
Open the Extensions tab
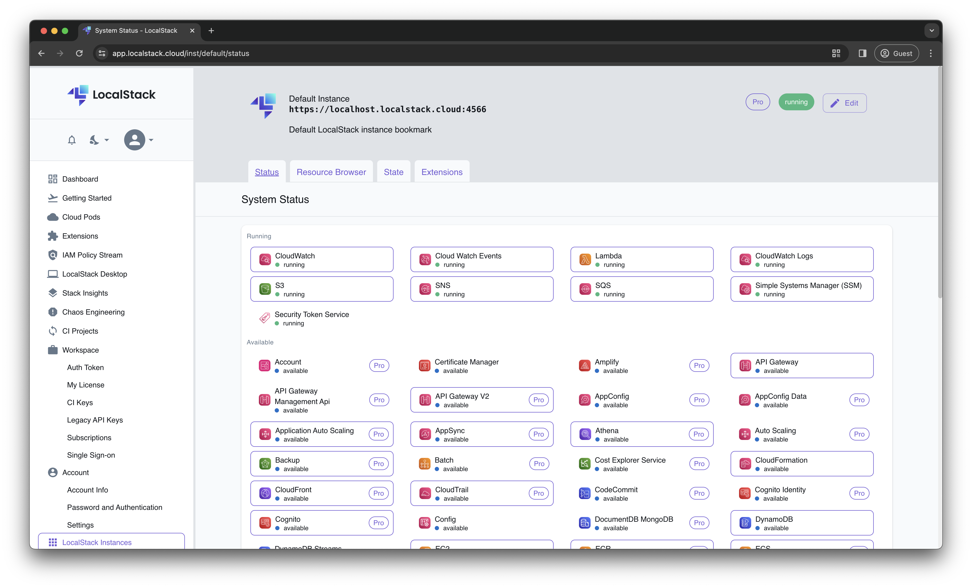441,172
